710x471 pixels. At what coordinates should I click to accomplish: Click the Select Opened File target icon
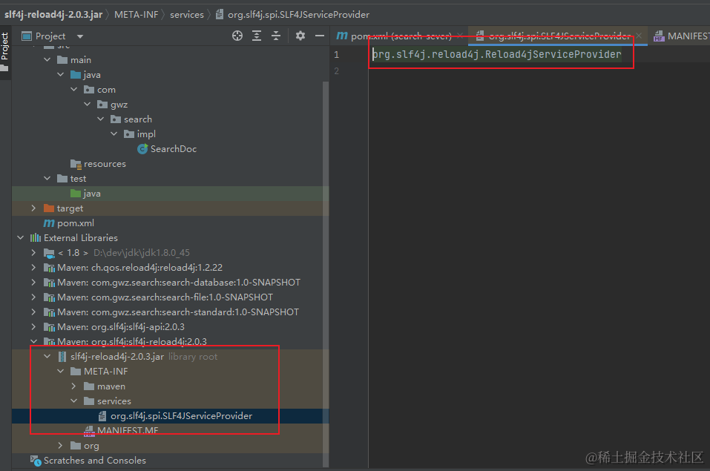(x=237, y=36)
